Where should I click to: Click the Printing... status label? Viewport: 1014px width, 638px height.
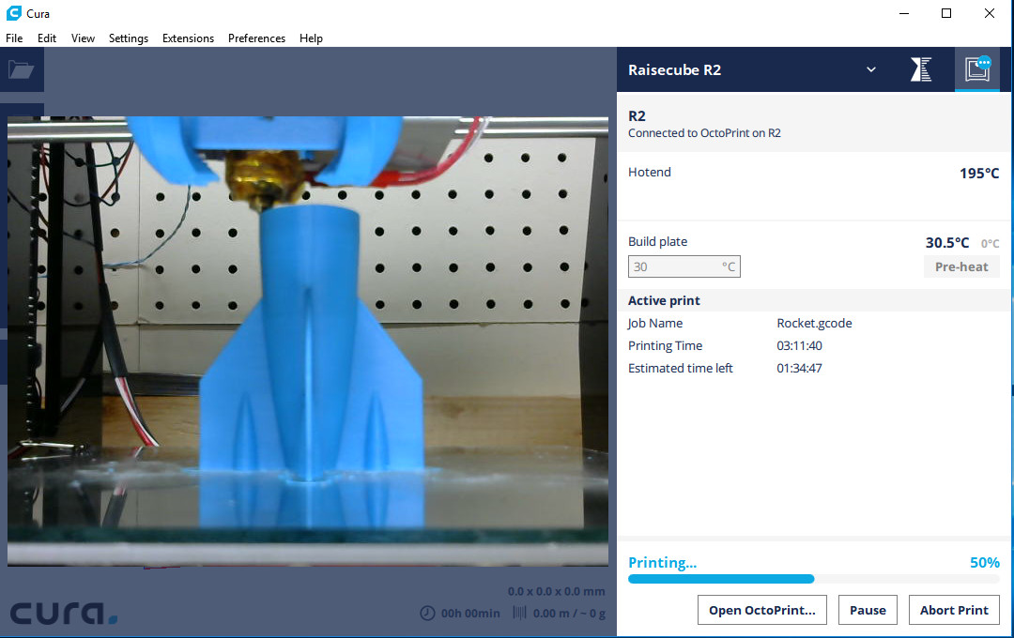(x=662, y=562)
